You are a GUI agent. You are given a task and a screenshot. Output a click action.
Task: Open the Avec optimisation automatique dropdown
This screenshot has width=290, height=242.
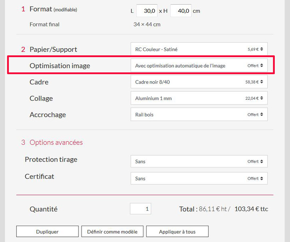pos(199,66)
